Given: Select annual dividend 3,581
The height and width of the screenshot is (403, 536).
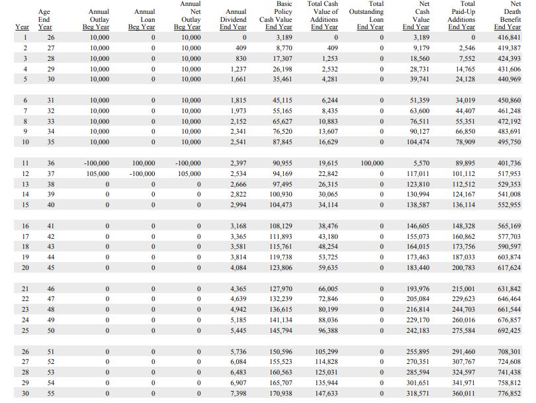Looking at the screenshot, I should 238,247.
